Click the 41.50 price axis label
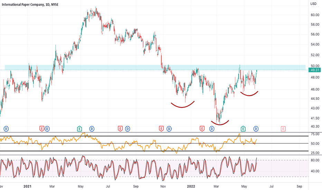Viewport: 322px width, 190px height. coord(315,118)
